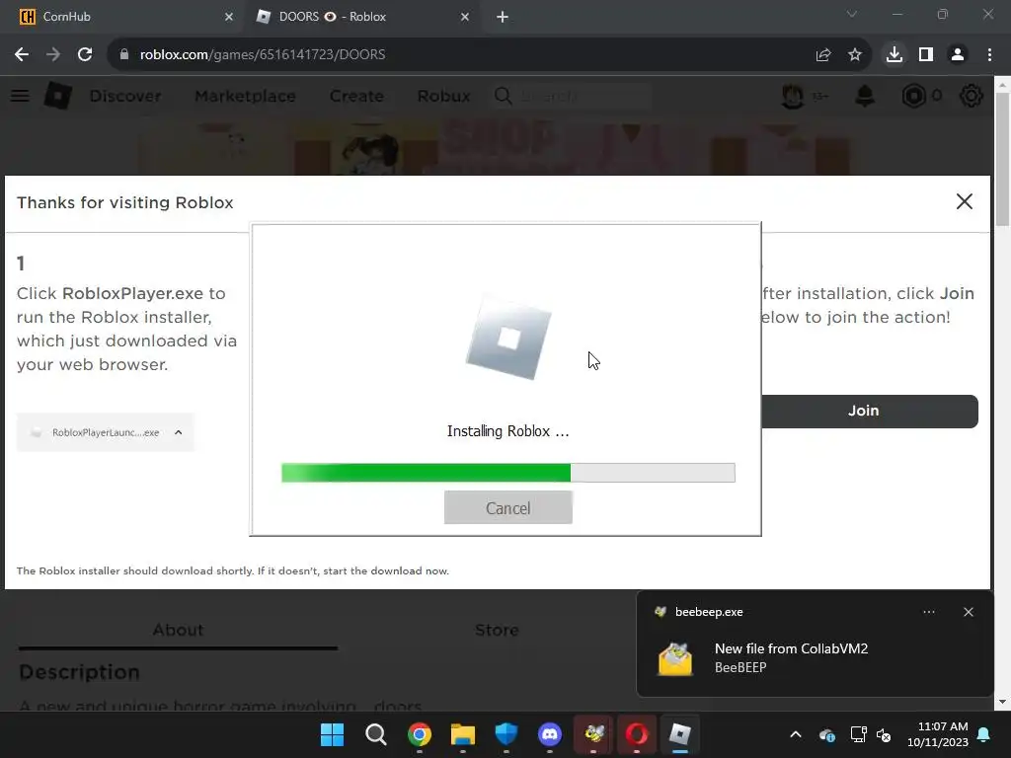
Task: Open the clock showing 11:07 AM
Action: coord(938,734)
